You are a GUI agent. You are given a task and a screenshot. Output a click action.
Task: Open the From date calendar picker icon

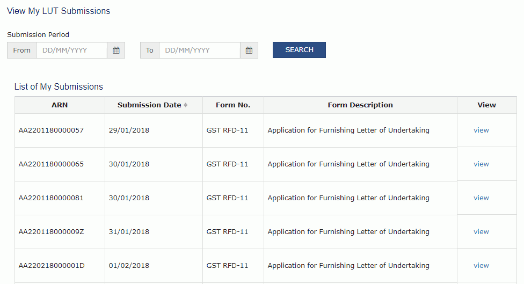(x=116, y=50)
